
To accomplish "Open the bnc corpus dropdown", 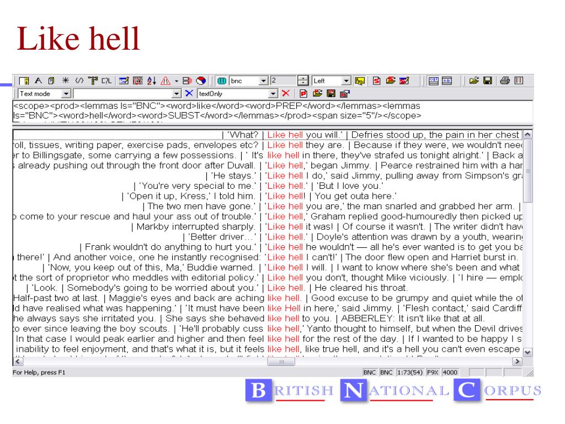I will 264,81.
